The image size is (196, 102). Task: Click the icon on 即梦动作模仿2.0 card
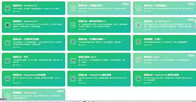click(73, 25)
